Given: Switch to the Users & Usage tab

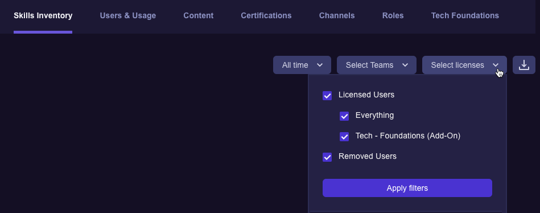Looking at the screenshot, I should (128, 15).
